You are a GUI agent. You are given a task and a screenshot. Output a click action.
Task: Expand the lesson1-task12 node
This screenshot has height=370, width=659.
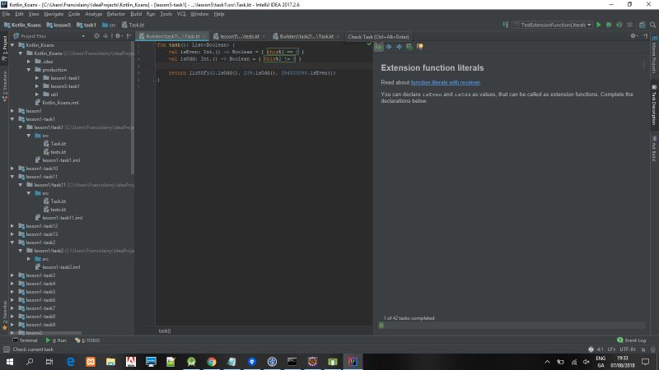tap(12, 225)
